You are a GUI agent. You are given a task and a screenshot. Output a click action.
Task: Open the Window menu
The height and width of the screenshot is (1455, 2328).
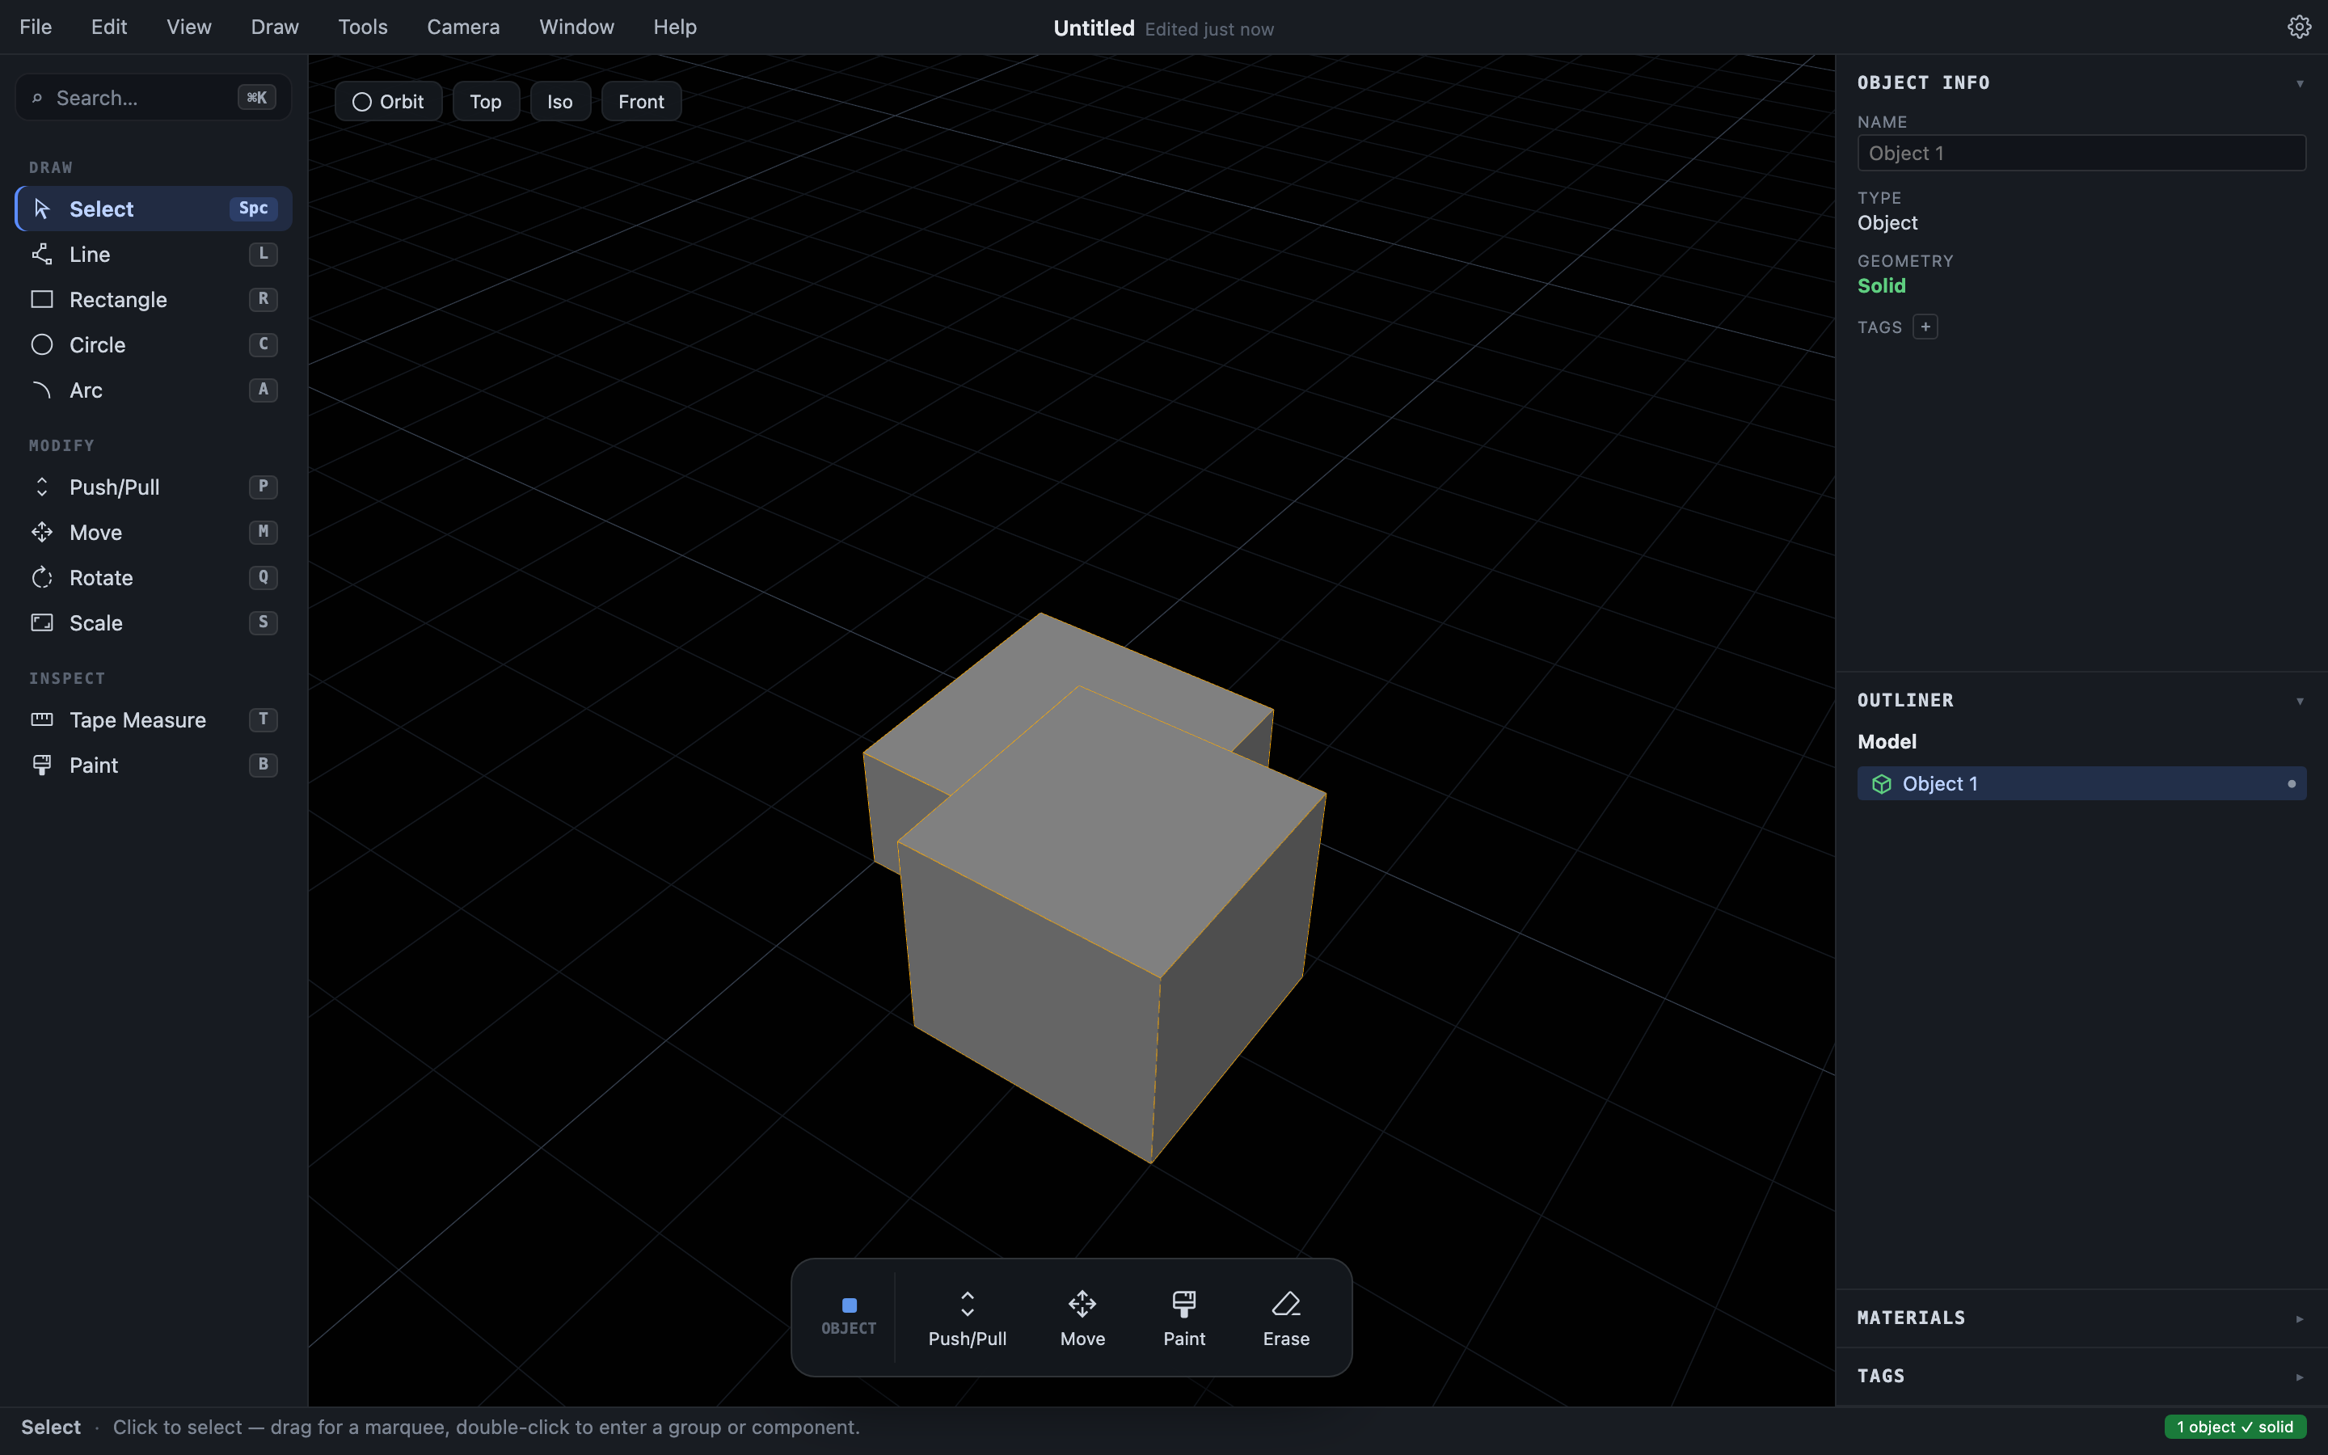tap(576, 27)
